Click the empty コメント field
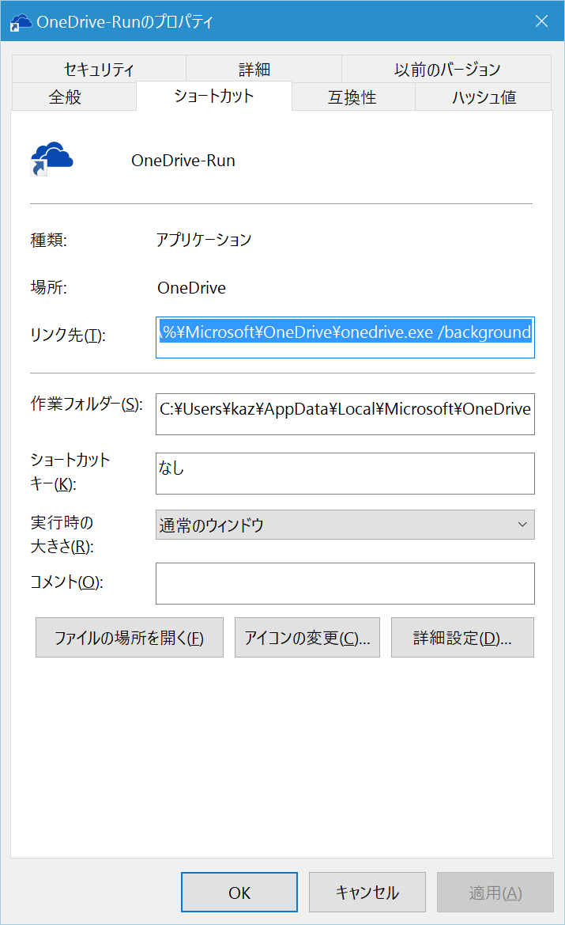Viewport: 565px width, 925px height. pos(345,583)
